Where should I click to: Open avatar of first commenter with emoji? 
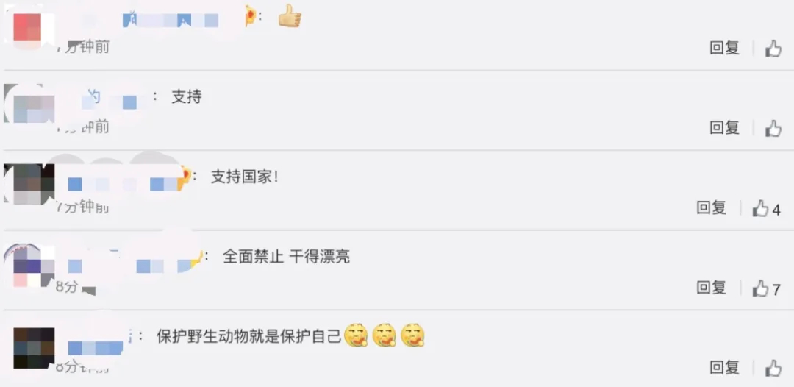point(27,26)
